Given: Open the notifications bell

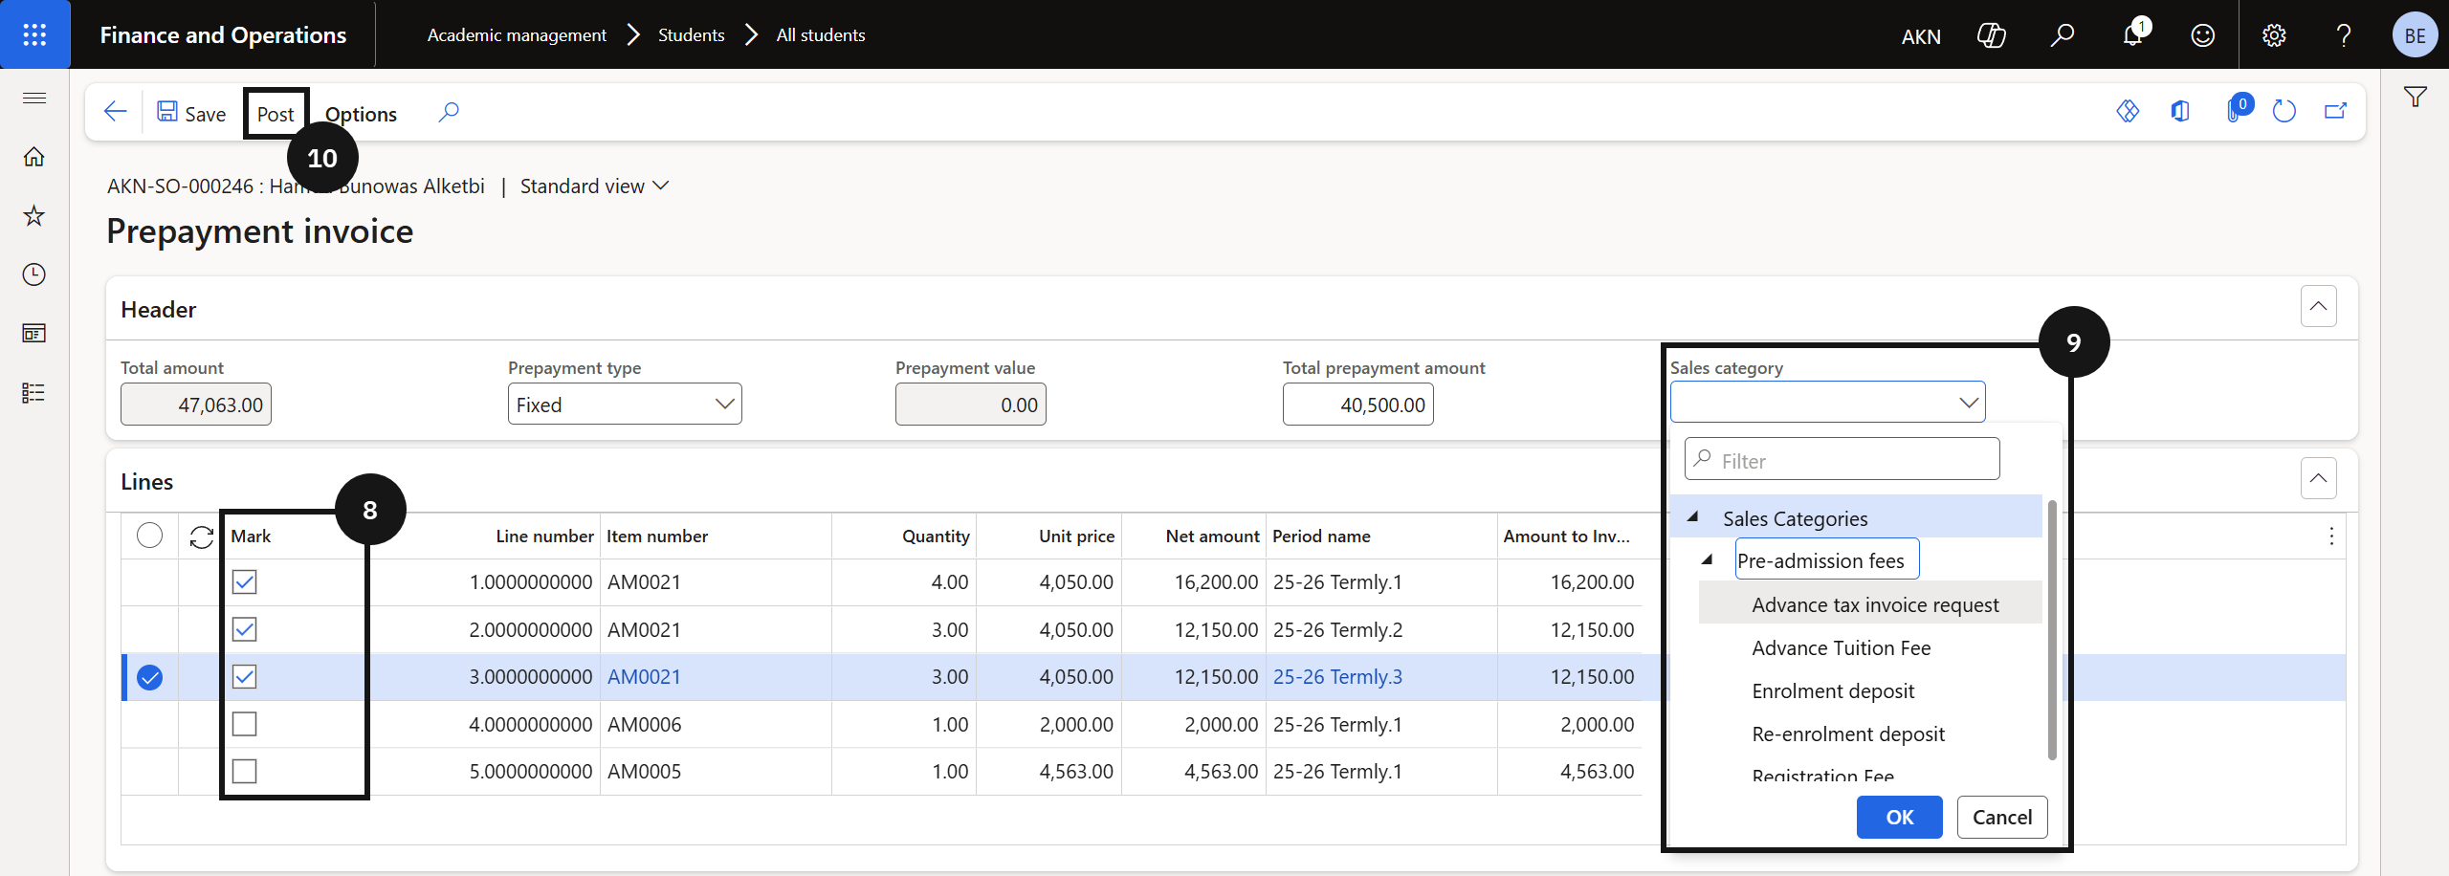Looking at the screenshot, I should click(x=2133, y=35).
